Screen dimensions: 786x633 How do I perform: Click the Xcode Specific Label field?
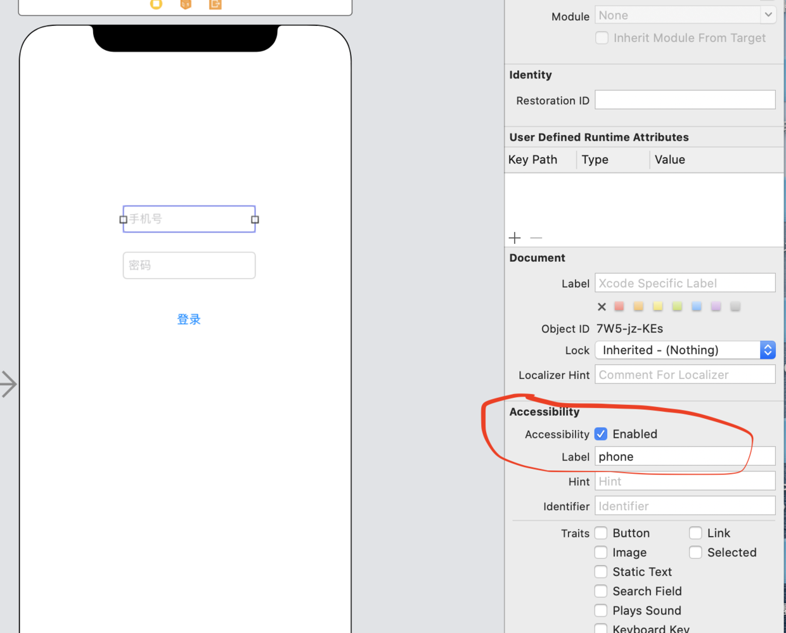[685, 283]
